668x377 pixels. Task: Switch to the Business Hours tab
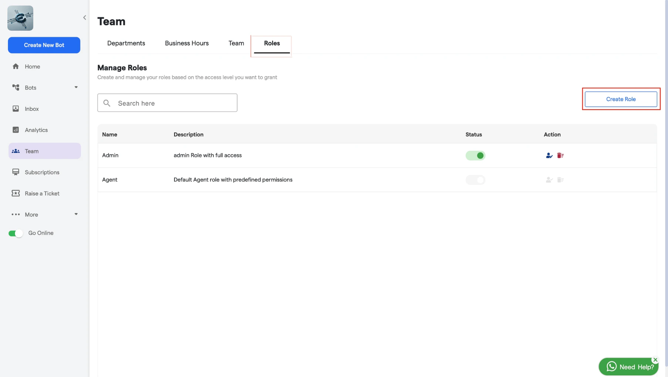pyautogui.click(x=187, y=43)
